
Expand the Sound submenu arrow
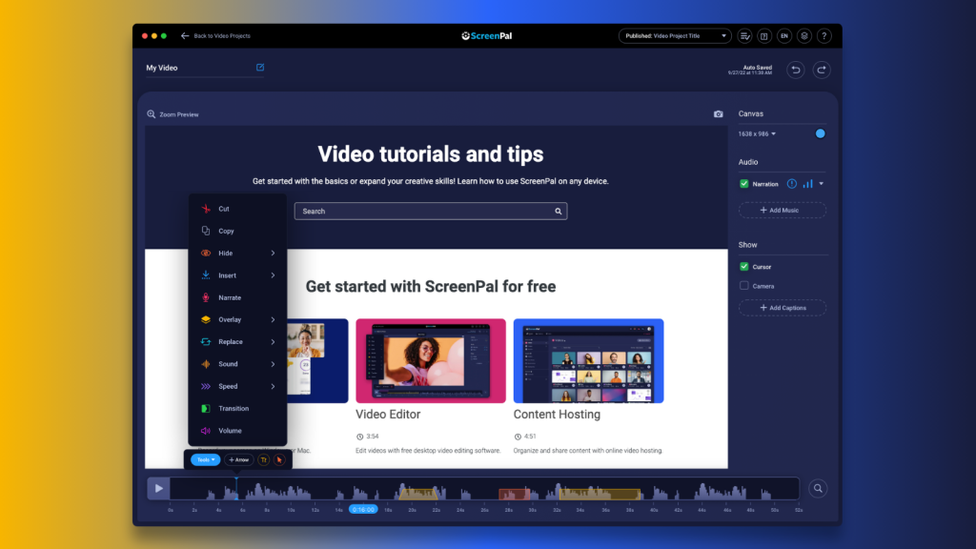(x=273, y=364)
